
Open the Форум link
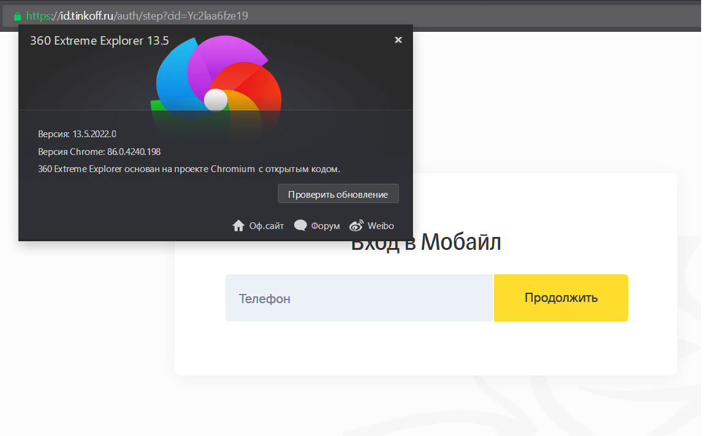[x=325, y=226]
